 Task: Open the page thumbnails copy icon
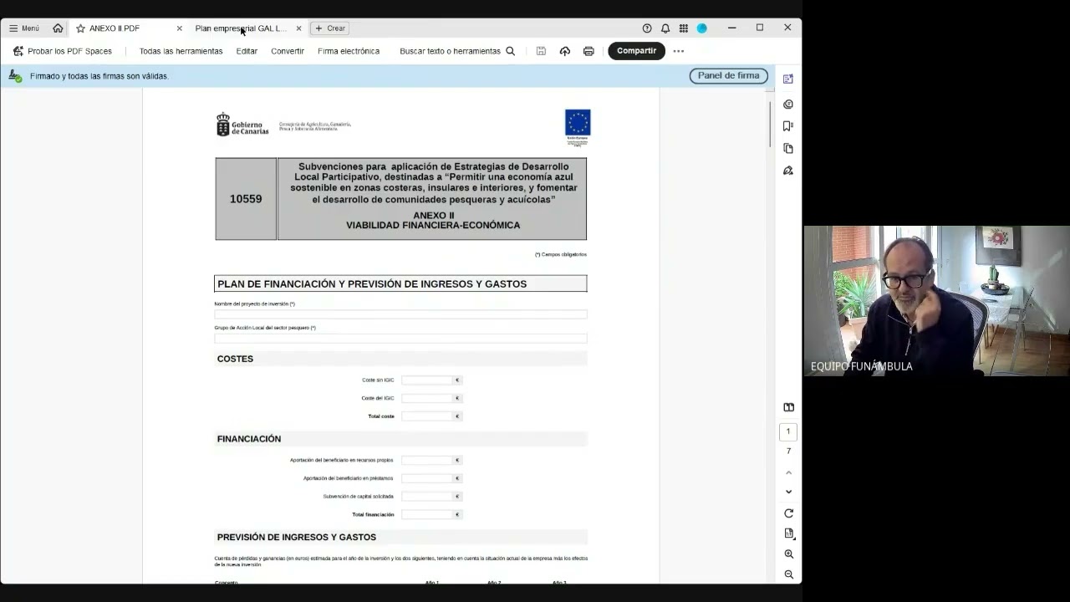pyautogui.click(x=787, y=148)
